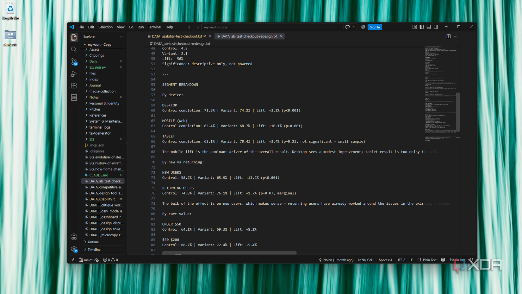Close the DATA_ab-test-checkout-redesign.txt tab
The image size is (522, 294).
click(281, 36)
